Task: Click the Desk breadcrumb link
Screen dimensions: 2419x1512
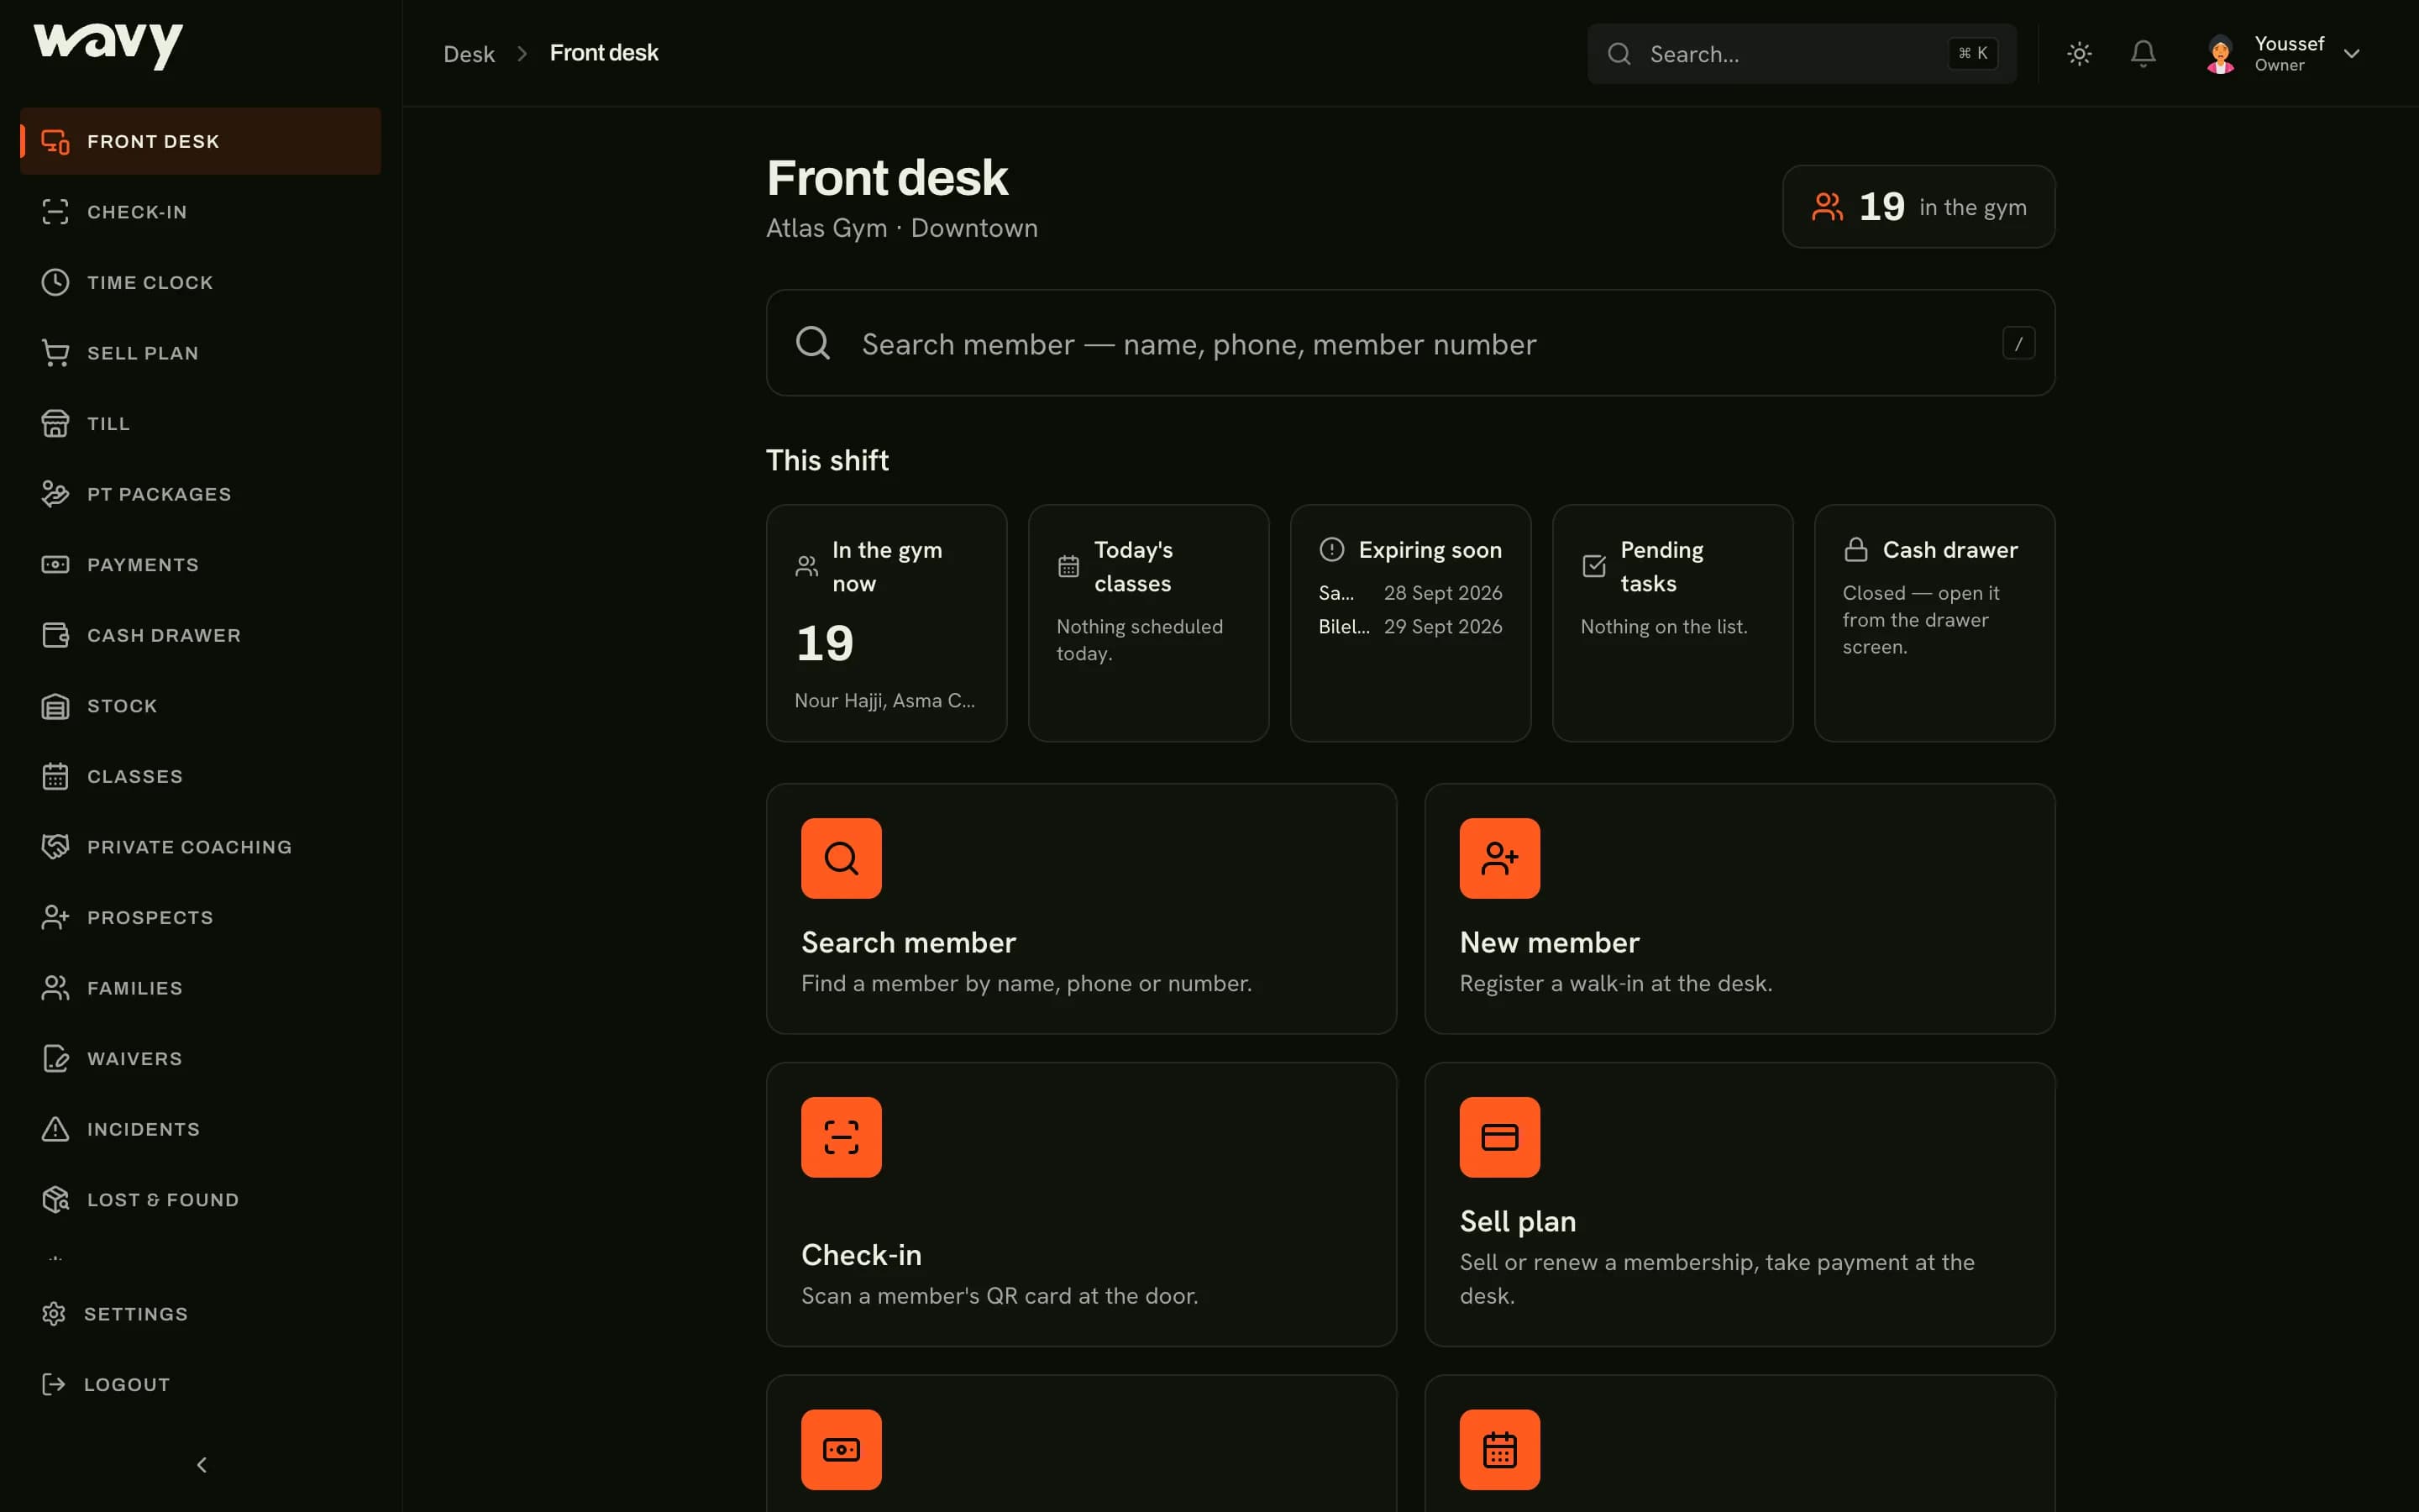Action: point(469,54)
